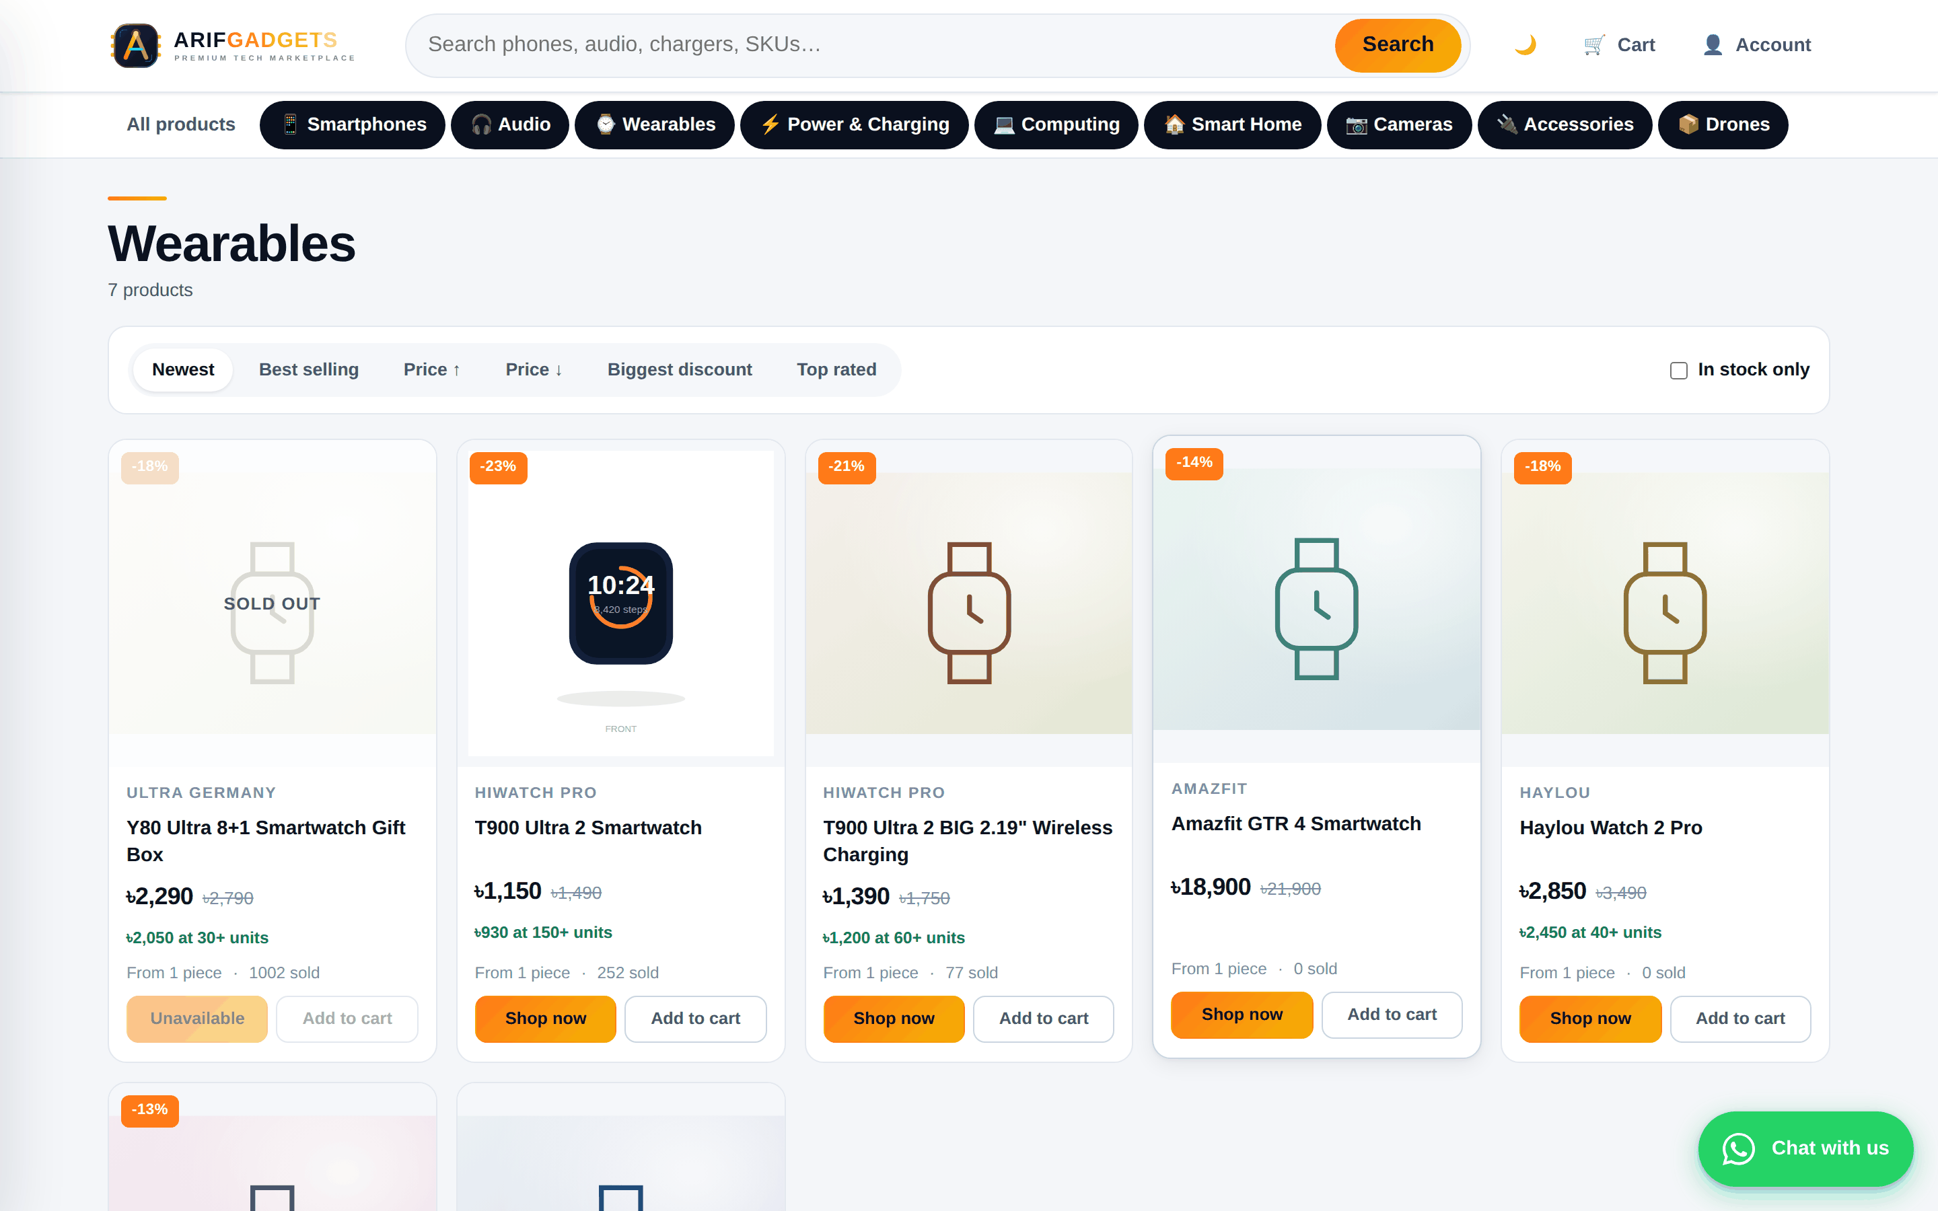Click the ৳18,900 price on Amazfit

pyautogui.click(x=1211, y=887)
